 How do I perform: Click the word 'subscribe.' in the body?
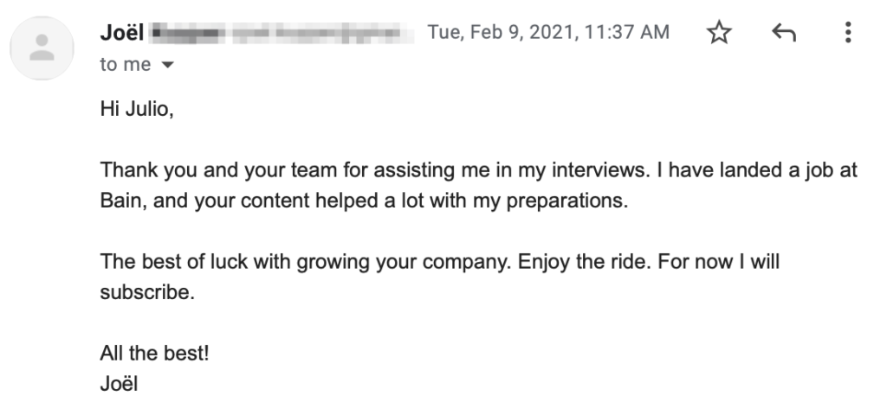tap(147, 292)
